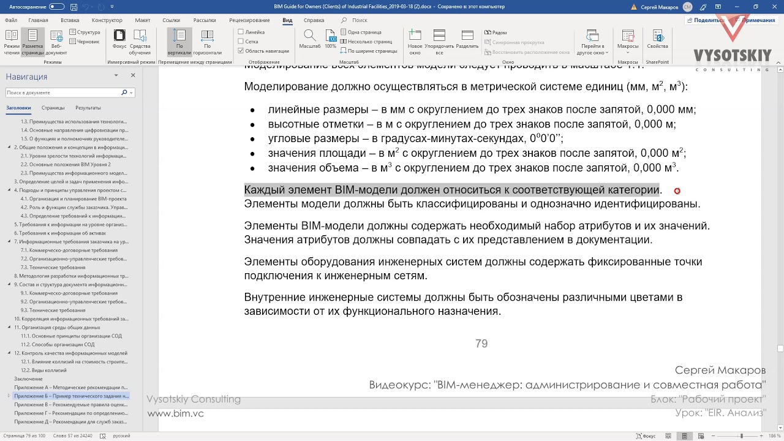Open a Новое окно window
This screenshot has height=441, width=784.
tap(415, 42)
